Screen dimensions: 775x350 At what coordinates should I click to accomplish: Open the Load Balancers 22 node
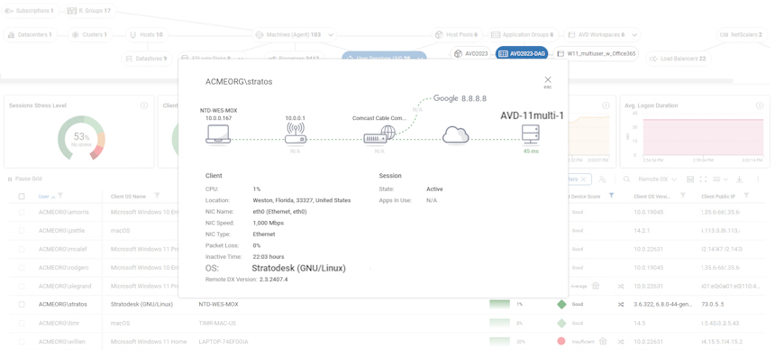tap(679, 59)
